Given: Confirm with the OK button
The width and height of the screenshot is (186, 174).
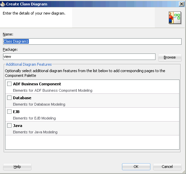Looking at the screenshot, I should (x=136, y=167).
